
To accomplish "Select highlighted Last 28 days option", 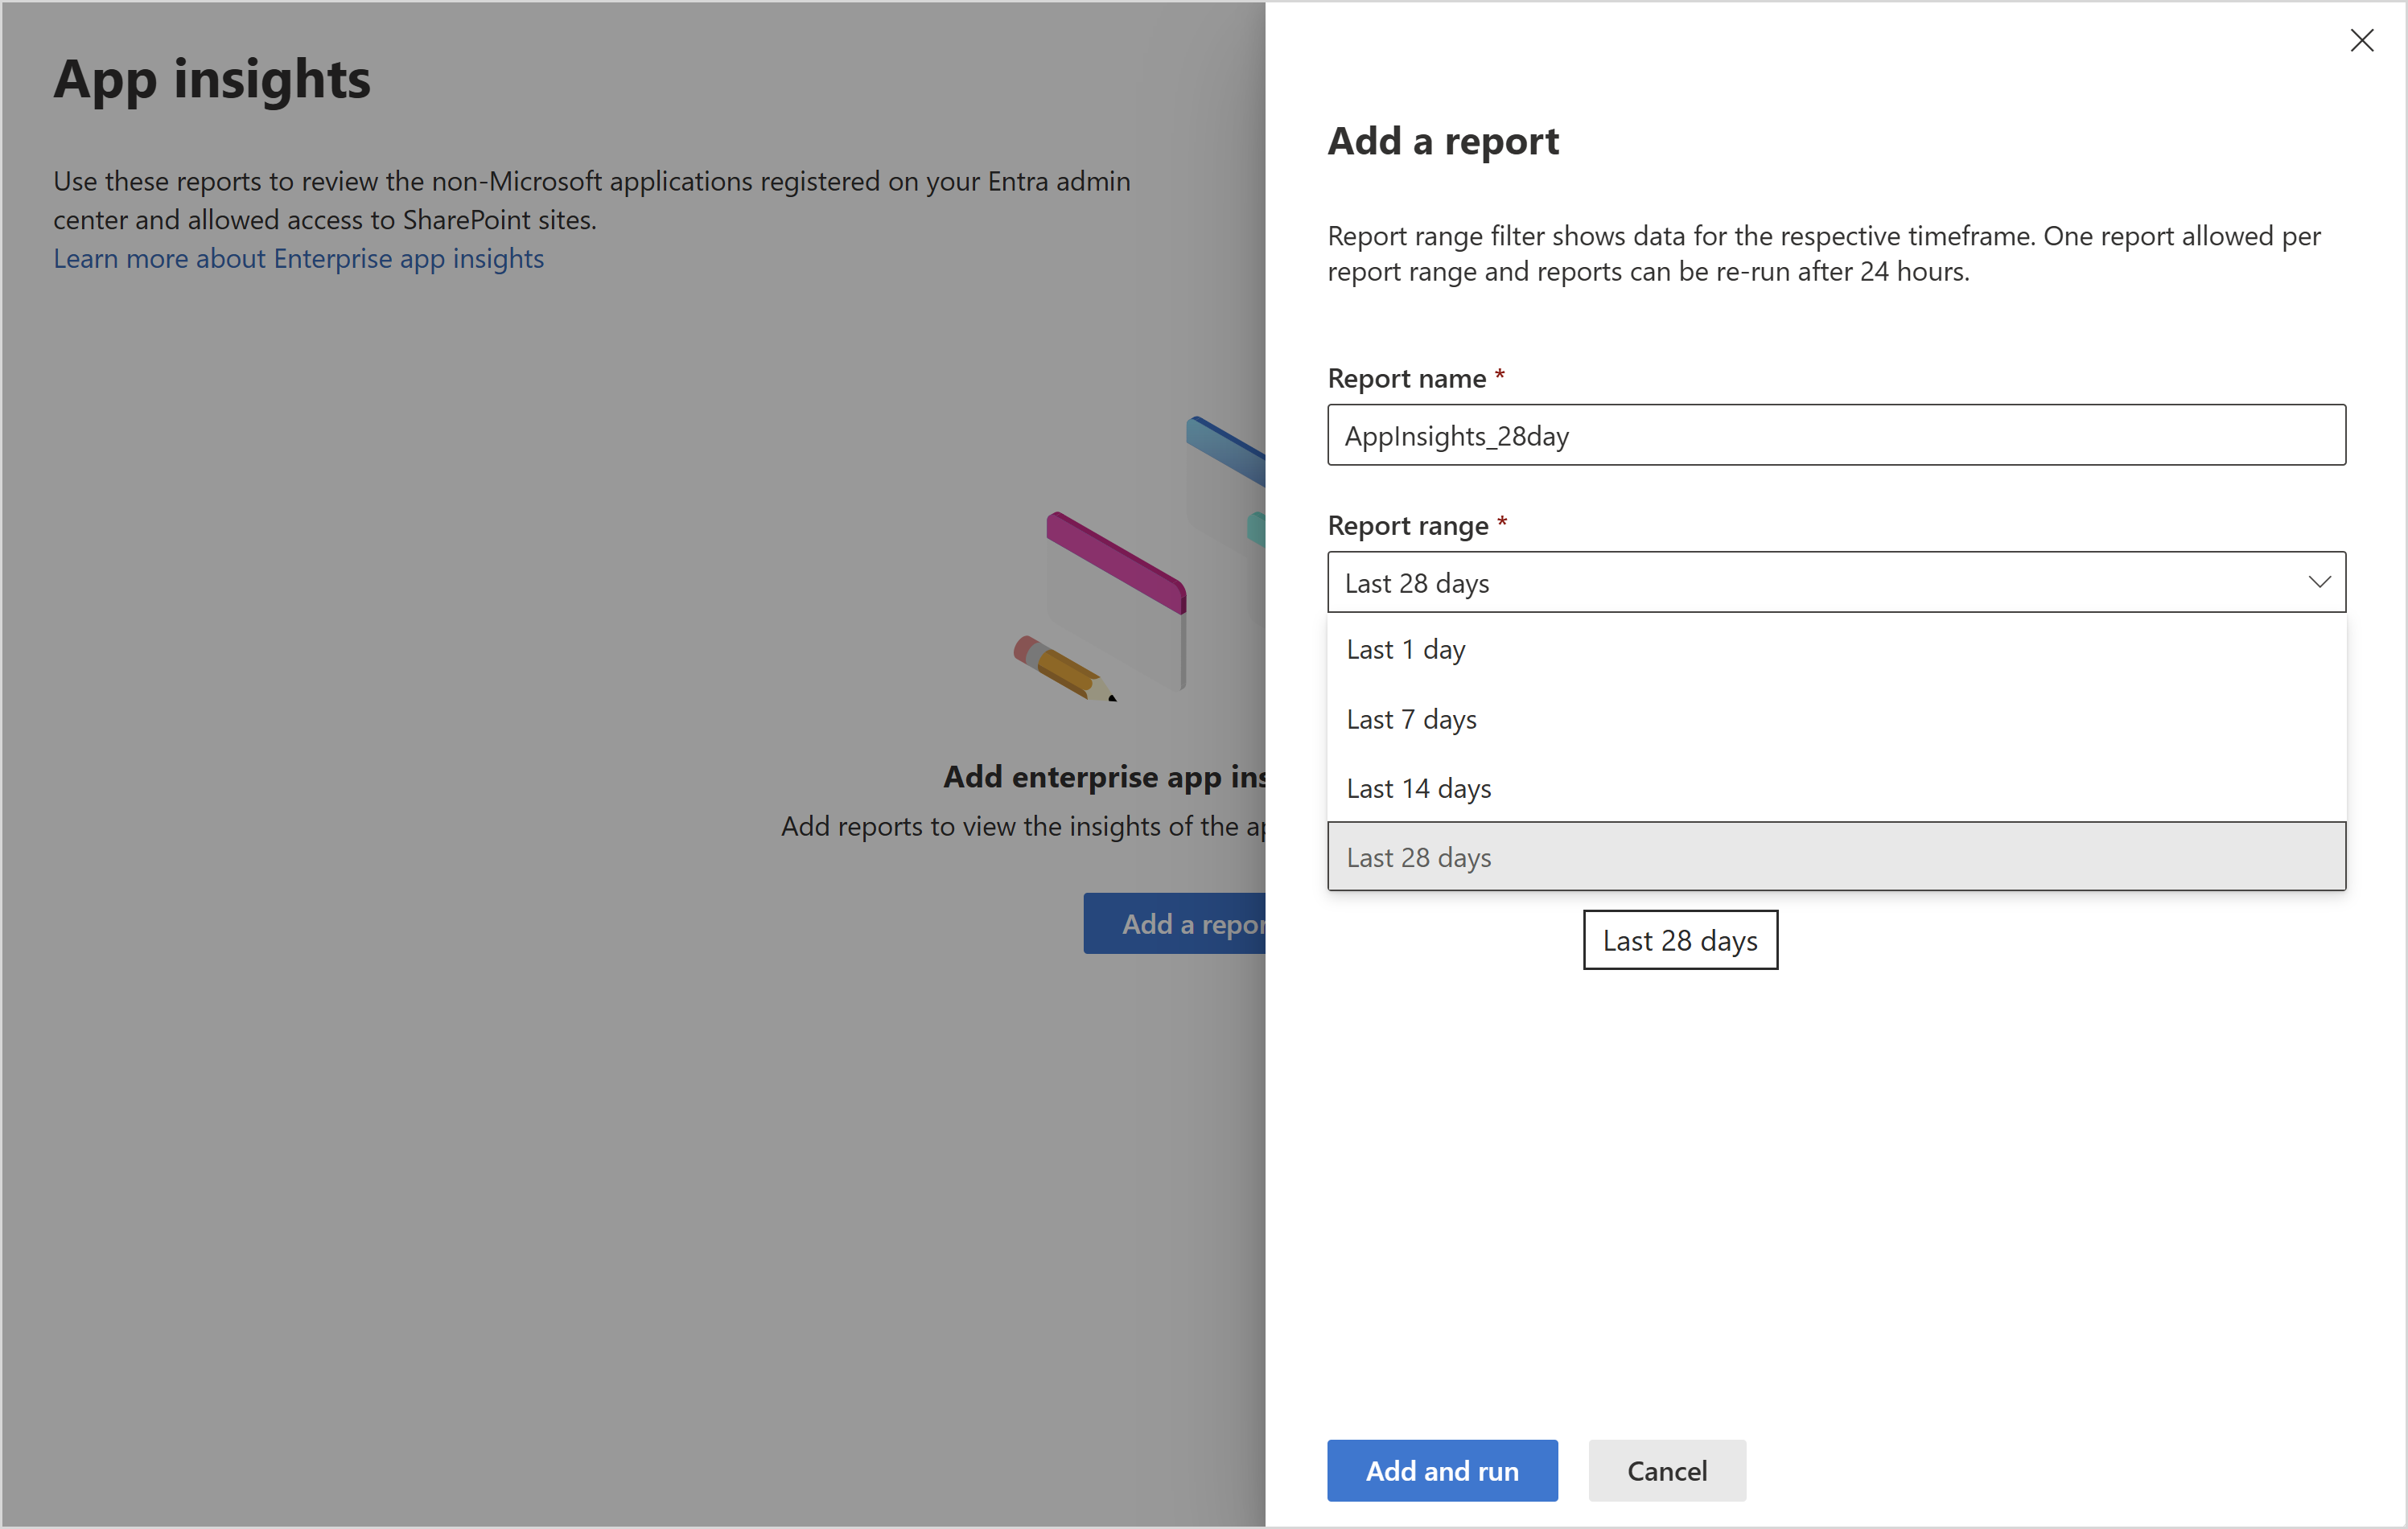I will click(x=1418, y=857).
